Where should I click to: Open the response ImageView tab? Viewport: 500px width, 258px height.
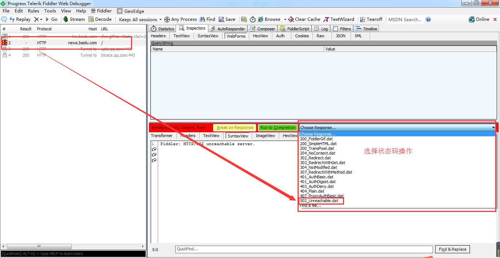265,136
